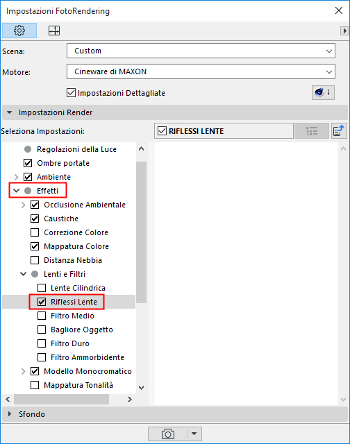Enable the Filtro Duro checkbox
The width and height of the screenshot is (350, 444).
tap(42, 343)
